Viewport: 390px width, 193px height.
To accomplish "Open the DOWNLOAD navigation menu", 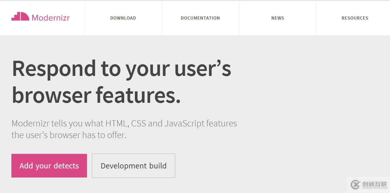I will click(123, 18).
